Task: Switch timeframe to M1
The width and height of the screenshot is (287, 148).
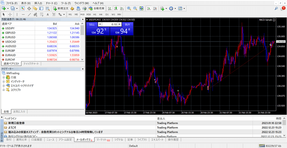Action: [x=70, y=14]
